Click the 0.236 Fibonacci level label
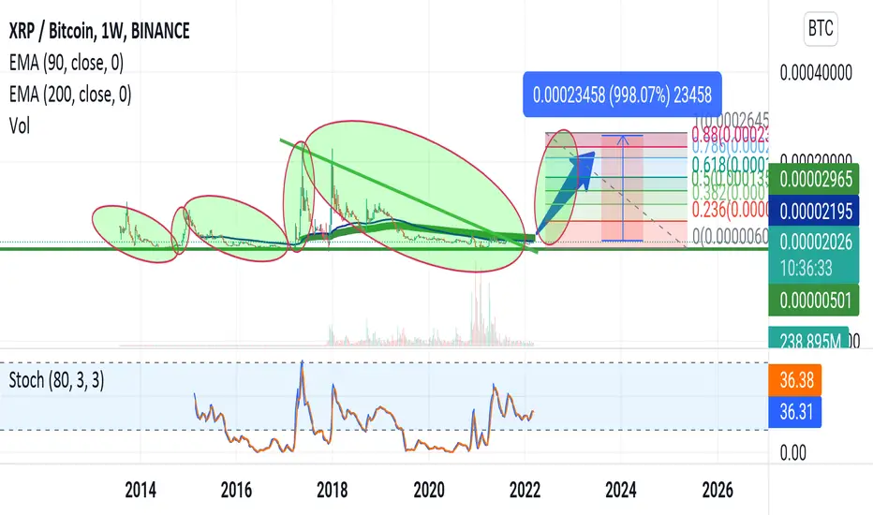The width and height of the screenshot is (873, 515). 730,210
